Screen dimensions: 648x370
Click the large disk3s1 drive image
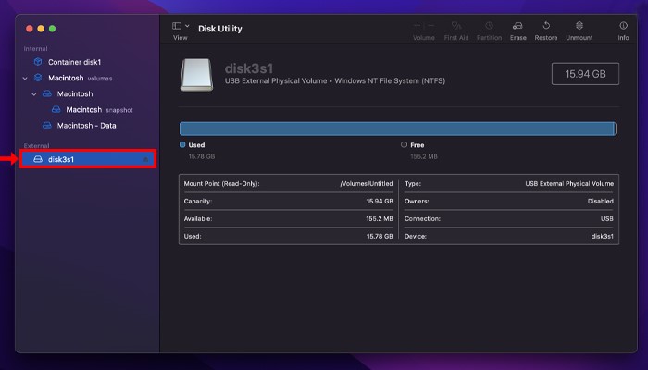click(x=201, y=75)
